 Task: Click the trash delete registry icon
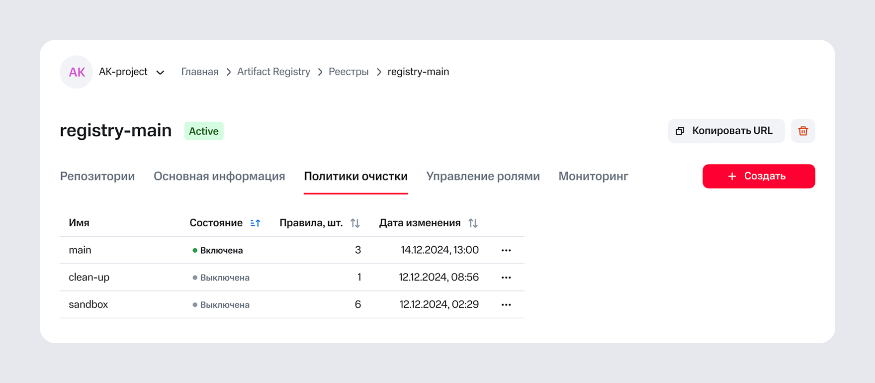click(803, 131)
